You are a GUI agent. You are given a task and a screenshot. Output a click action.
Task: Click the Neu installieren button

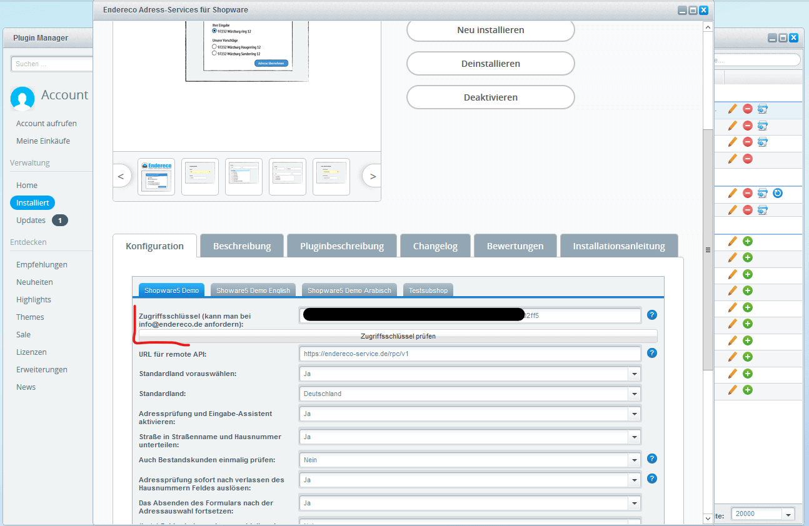click(x=491, y=30)
